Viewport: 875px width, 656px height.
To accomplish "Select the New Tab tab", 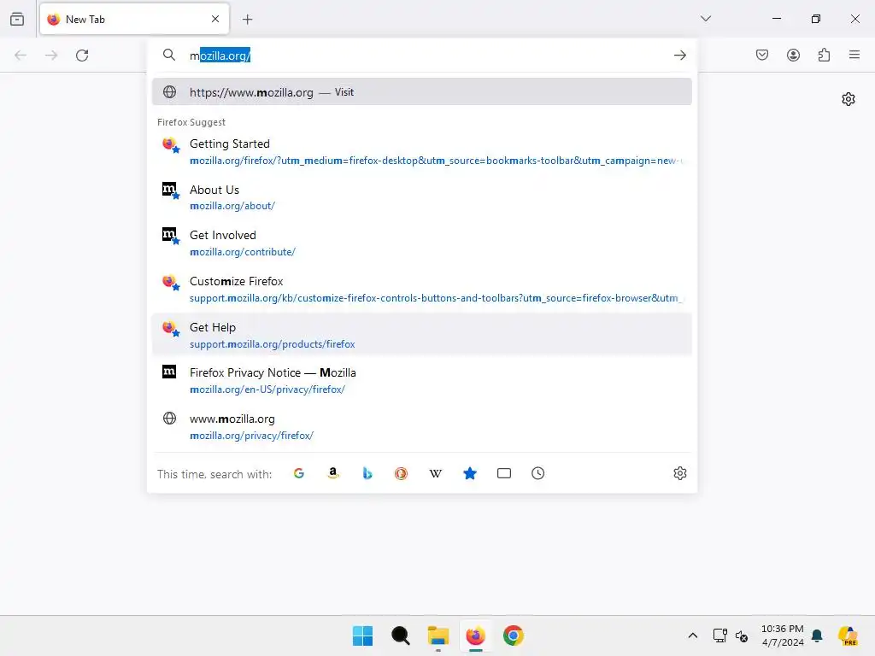I will pyautogui.click(x=134, y=19).
